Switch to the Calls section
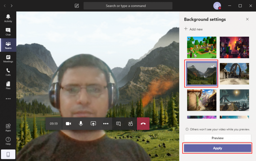Viewport: 256px width, 161px height. (8, 72)
